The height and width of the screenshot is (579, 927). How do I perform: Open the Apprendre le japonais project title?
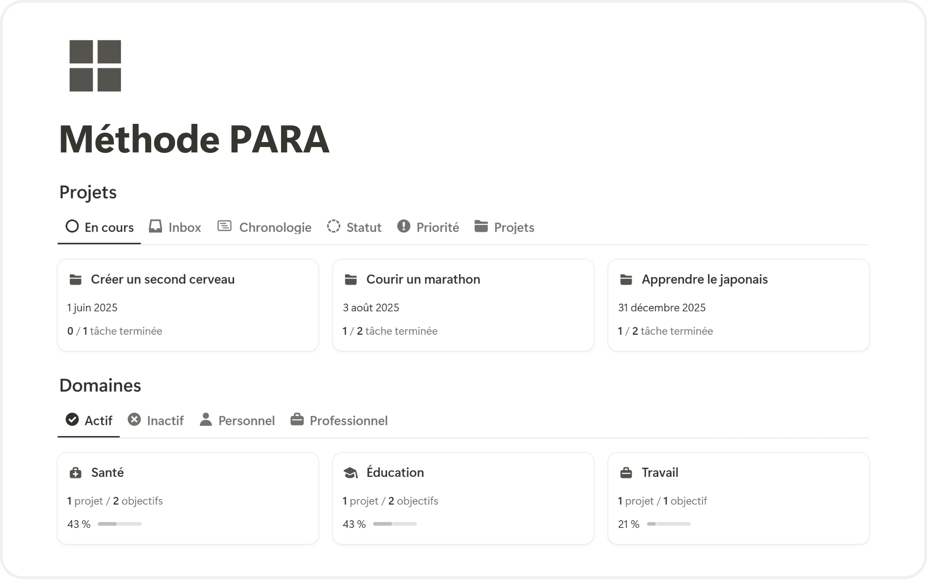pos(704,280)
